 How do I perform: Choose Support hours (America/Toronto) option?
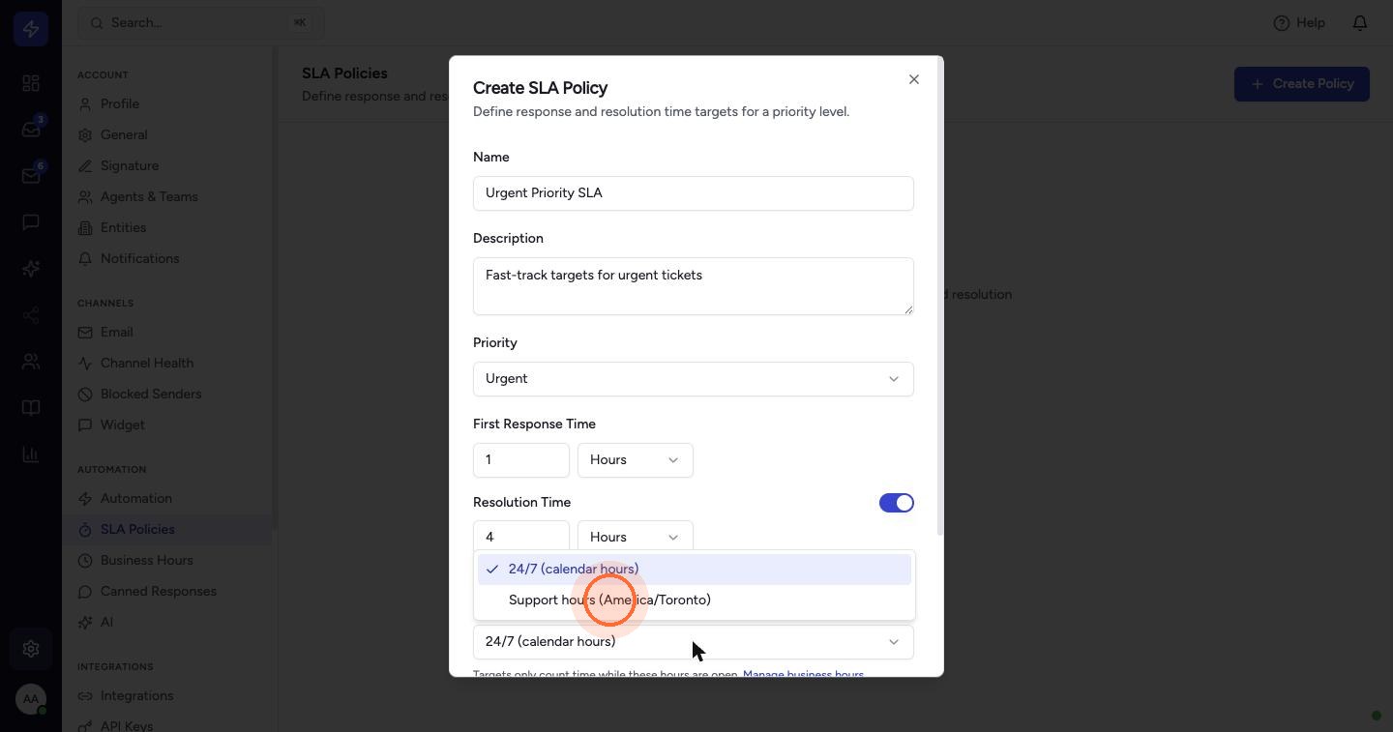click(x=695, y=600)
